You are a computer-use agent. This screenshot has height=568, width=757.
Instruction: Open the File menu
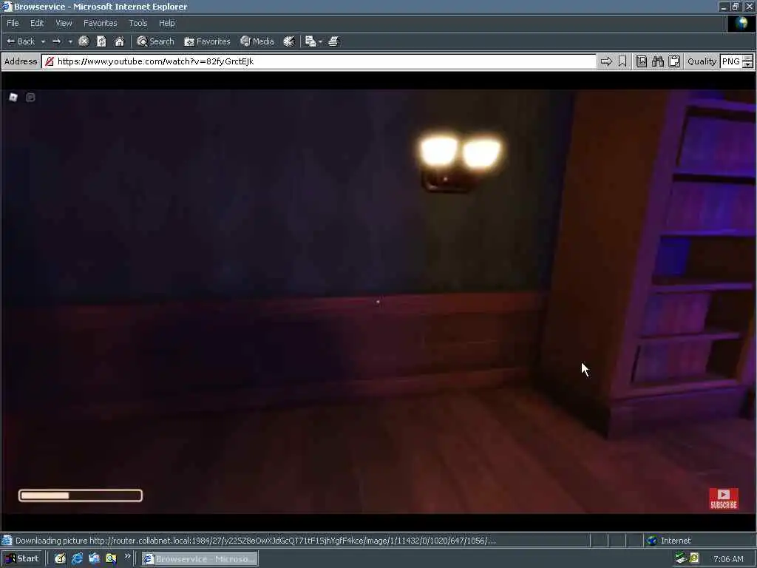(13, 23)
